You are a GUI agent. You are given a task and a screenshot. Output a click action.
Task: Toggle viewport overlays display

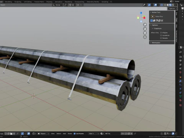156,5
